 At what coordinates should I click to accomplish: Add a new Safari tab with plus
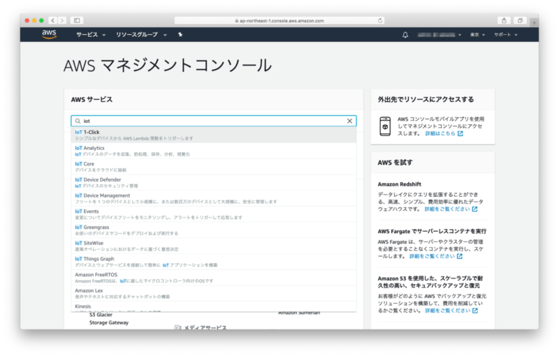534,23
